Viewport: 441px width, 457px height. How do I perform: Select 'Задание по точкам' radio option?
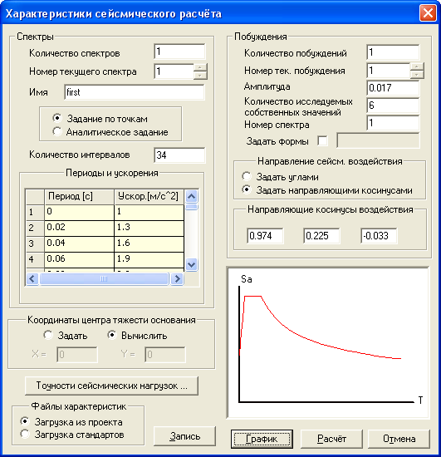(x=57, y=118)
